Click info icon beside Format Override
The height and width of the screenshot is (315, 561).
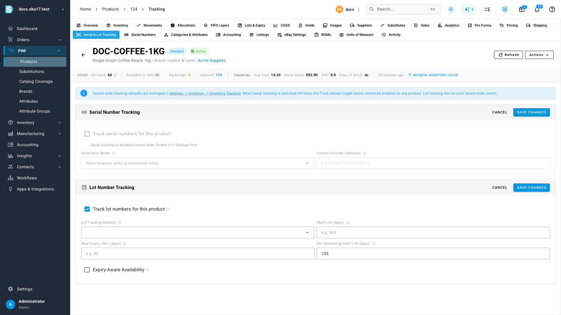(x=365, y=153)
